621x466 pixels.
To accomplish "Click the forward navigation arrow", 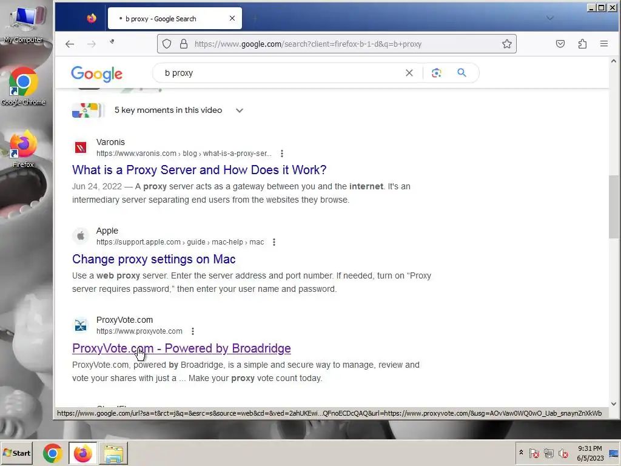I will coord(92,44).
